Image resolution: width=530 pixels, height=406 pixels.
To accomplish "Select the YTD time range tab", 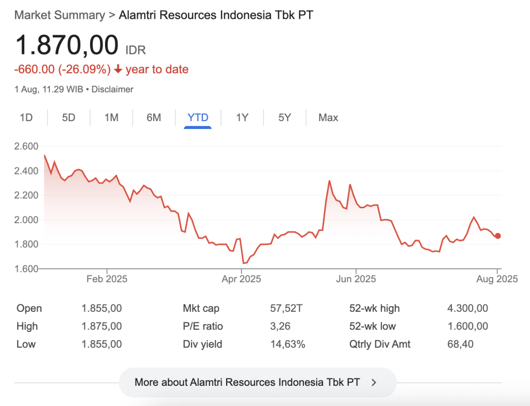I will 198,118.
